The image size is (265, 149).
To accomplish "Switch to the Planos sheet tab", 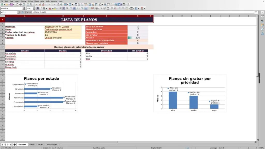I will tap(32, 144).
